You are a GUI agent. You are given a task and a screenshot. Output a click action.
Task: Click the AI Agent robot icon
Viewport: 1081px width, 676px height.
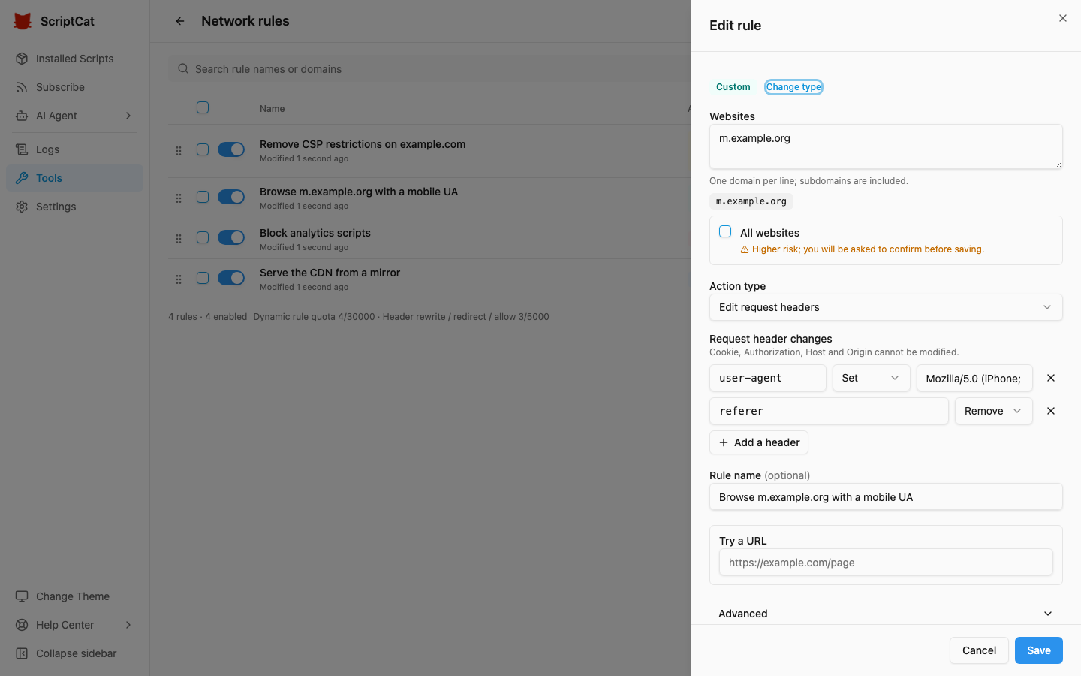pyautogui.click(x=22, y=116)
